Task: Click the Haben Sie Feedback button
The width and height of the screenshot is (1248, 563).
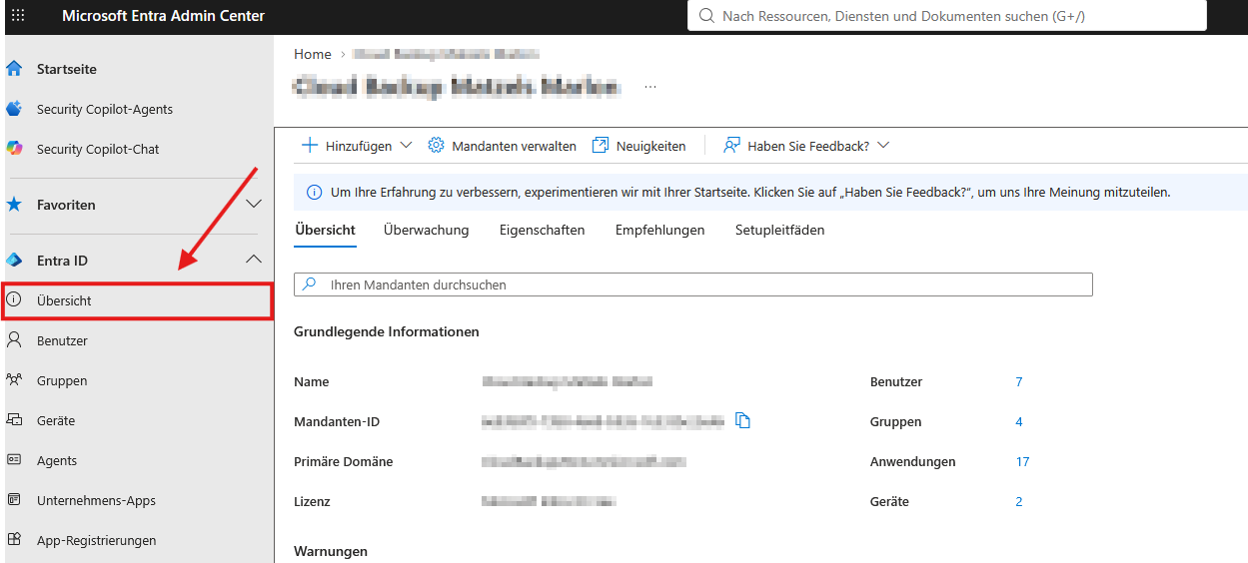Action: 806,146
